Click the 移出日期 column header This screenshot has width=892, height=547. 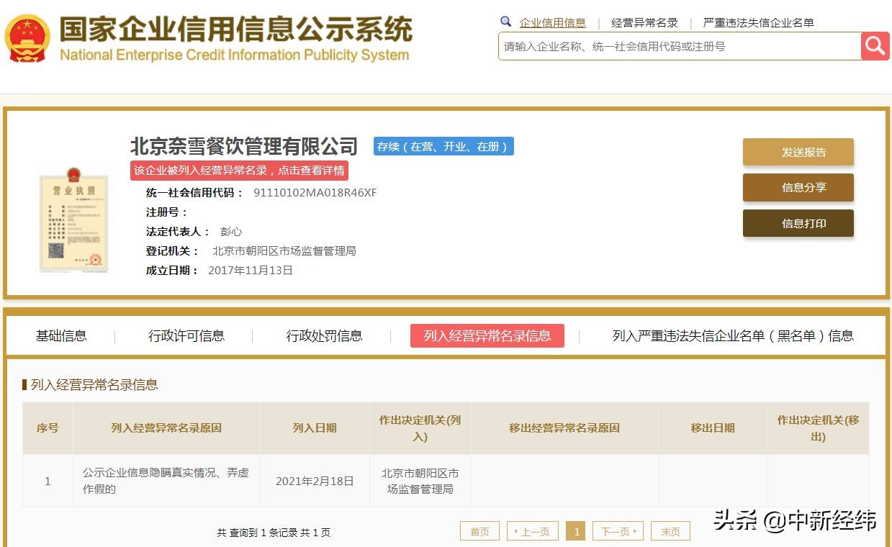tap(713, 428)
